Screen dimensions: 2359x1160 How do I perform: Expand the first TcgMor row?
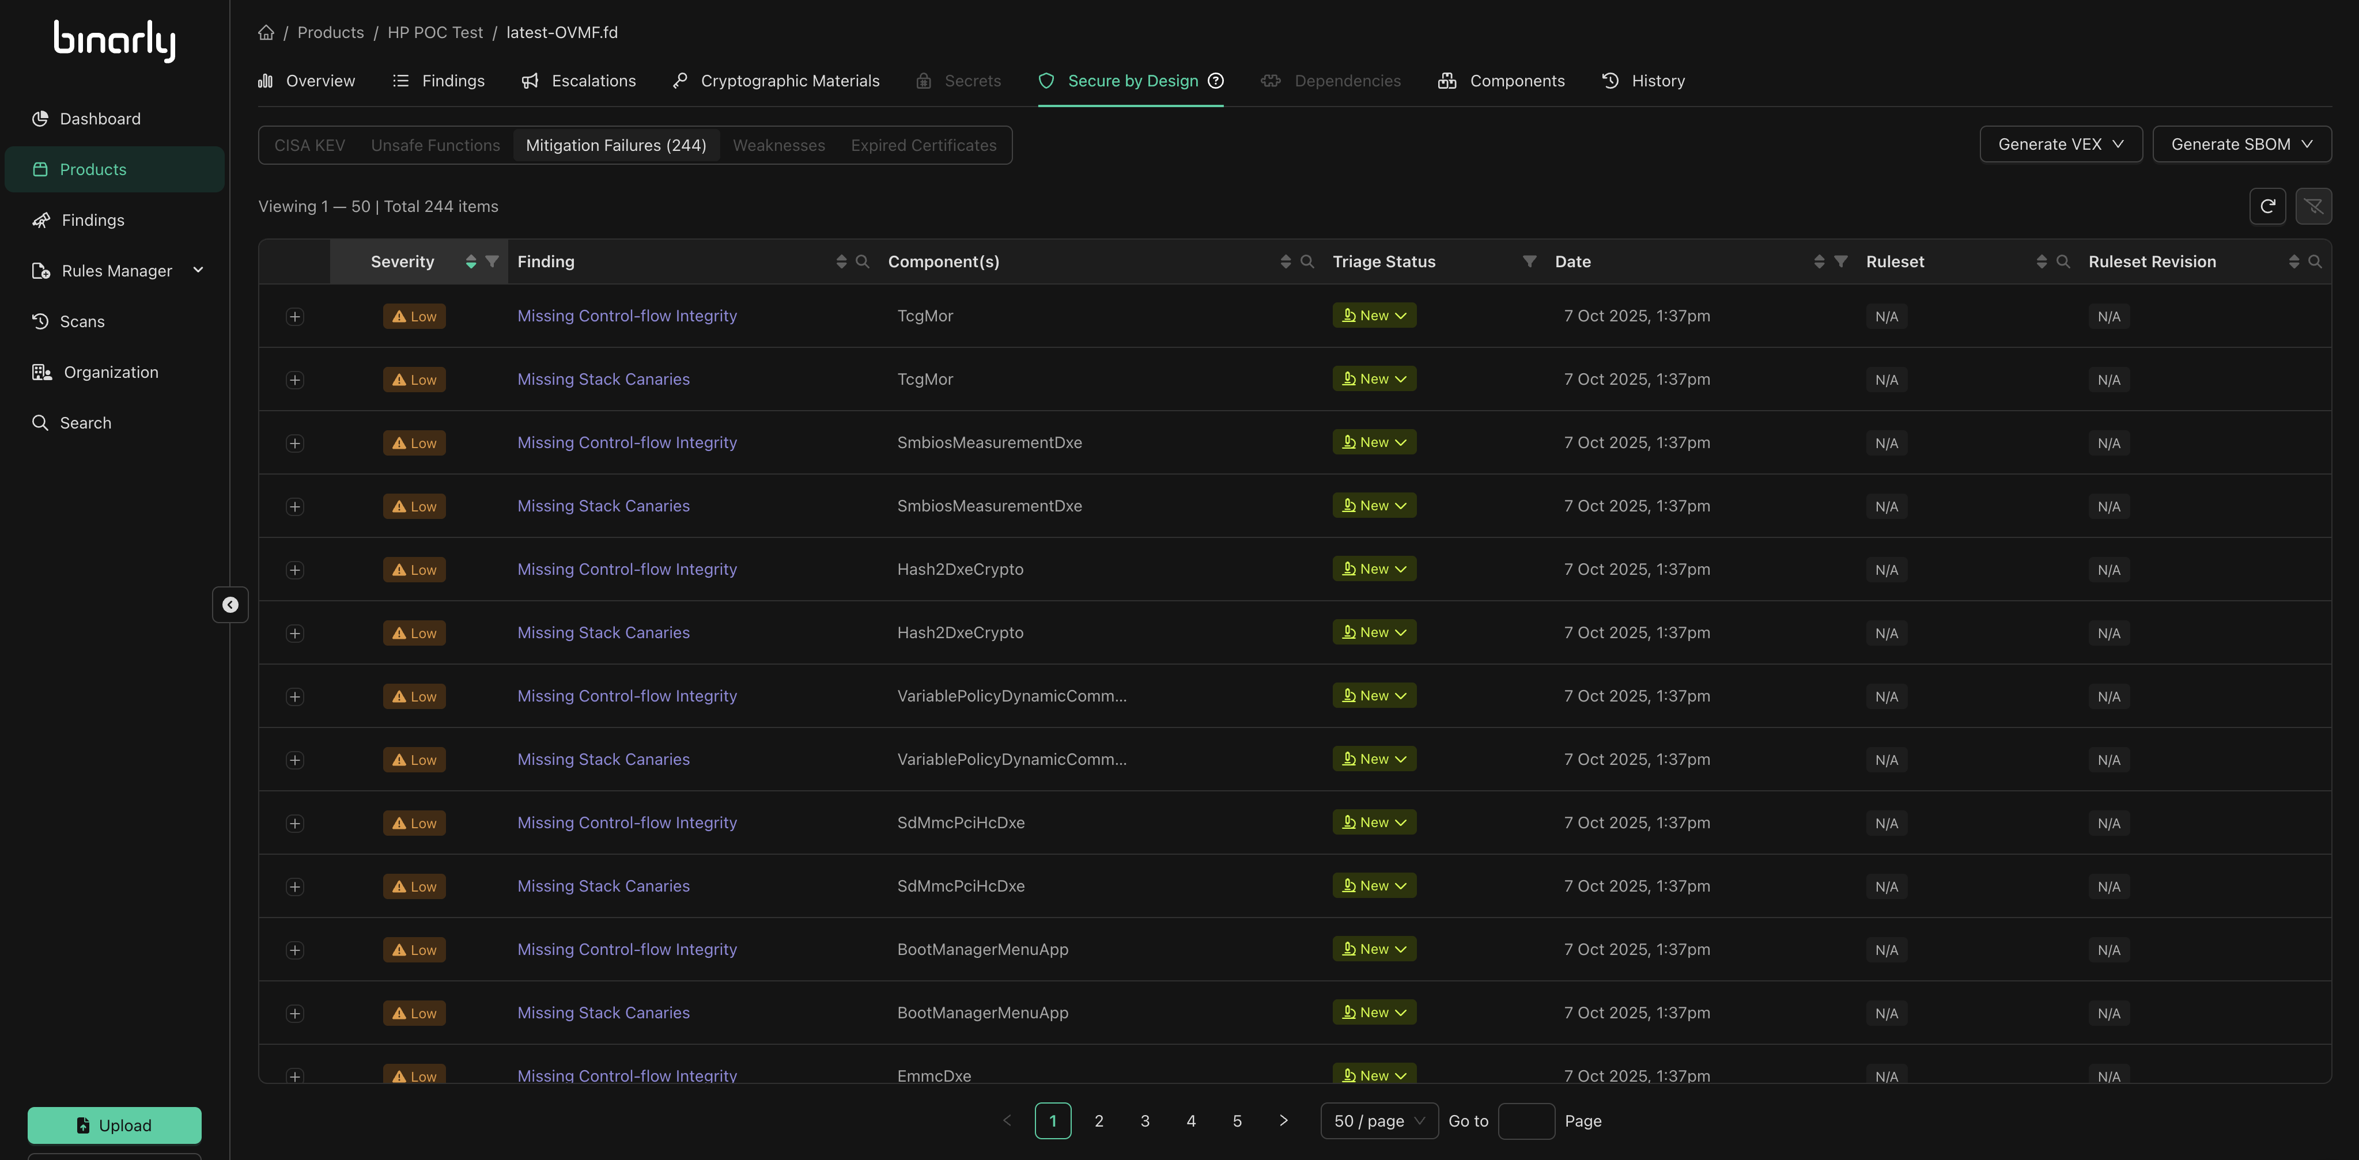click(x=295, y=317)
